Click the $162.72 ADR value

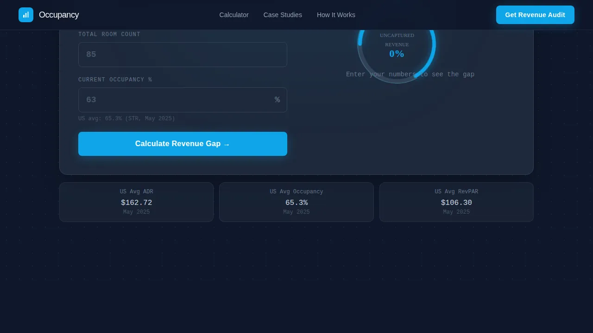[x=136, y=203]
